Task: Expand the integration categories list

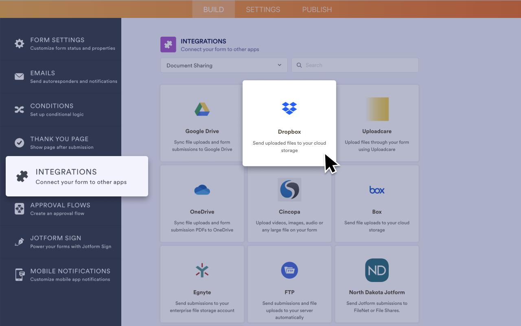Action: [279, 65]
